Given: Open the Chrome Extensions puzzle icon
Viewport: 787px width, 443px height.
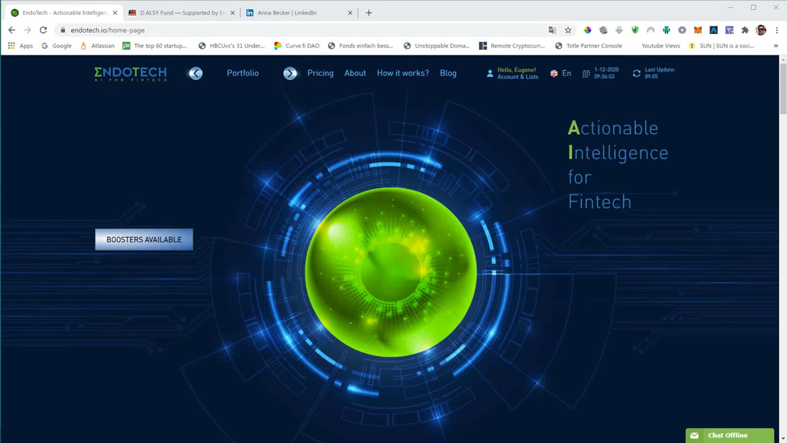Looking at the screenshot, I should 745,30.
